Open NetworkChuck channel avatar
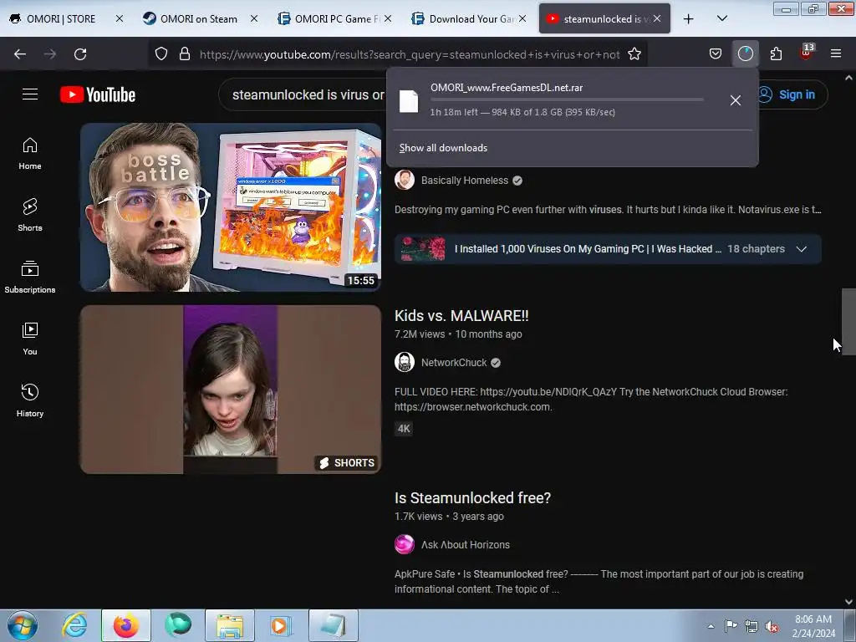This screenshot has width=856, height=642. click(x=405, y=363)
